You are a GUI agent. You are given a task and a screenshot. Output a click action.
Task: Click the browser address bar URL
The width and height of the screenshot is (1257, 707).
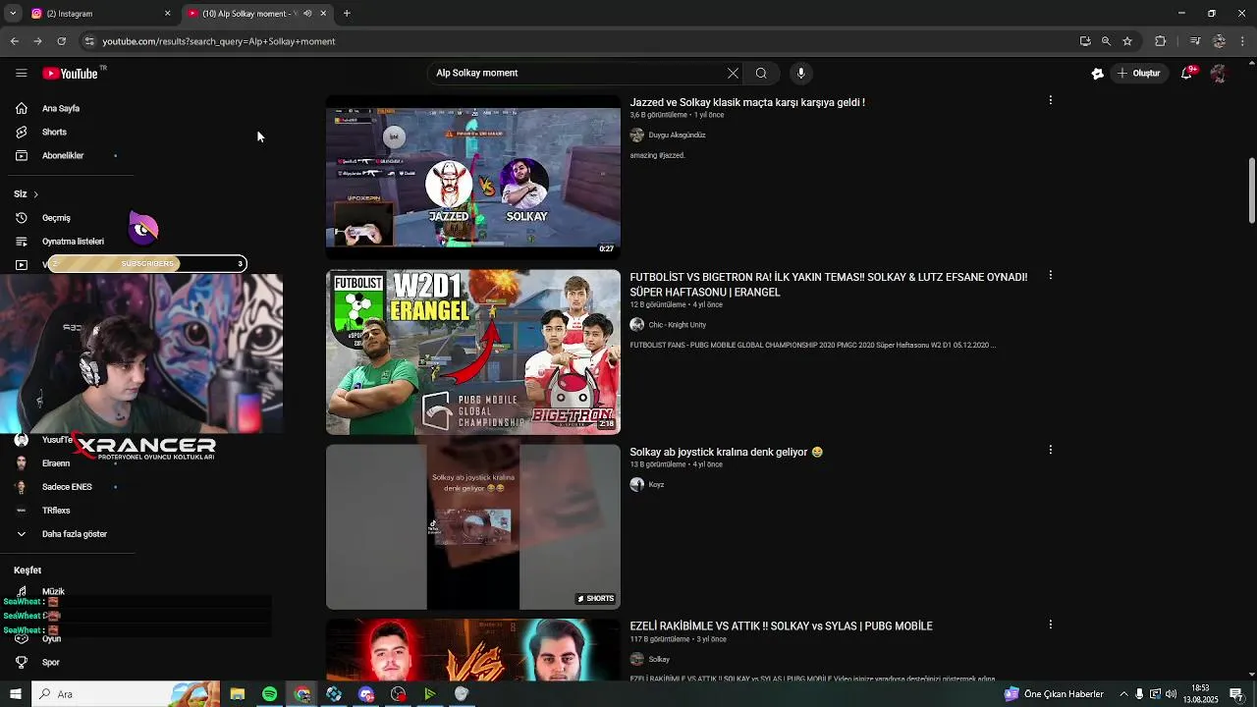[x=219, y=41]
